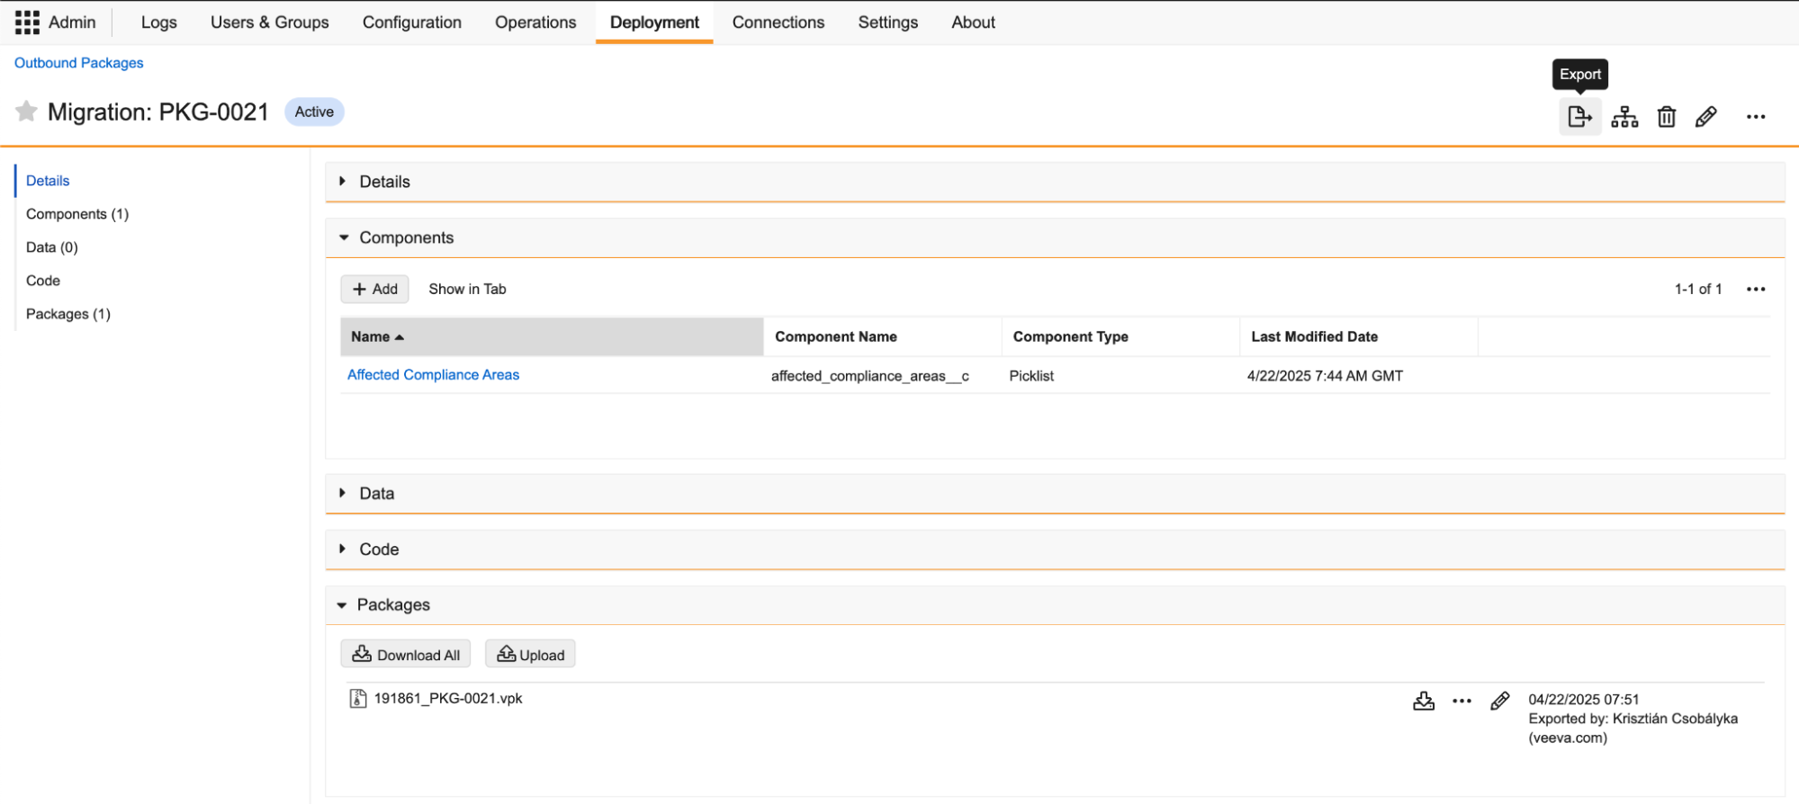Open the Users & Groups tab
This screenshot has height=805, width=1799.
(269, 22)
